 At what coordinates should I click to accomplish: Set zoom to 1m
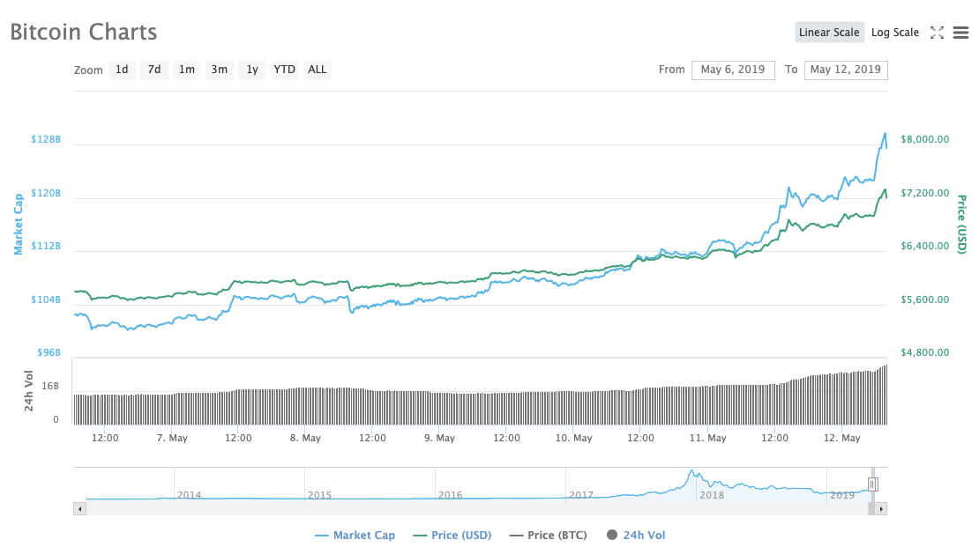tap(187, 70)
